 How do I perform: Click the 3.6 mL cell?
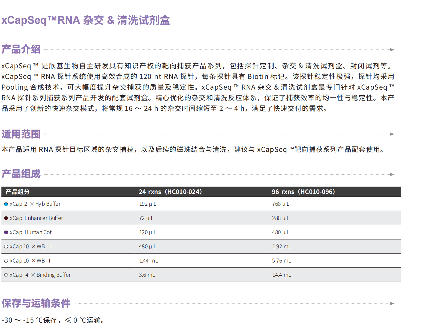point(147,275)
